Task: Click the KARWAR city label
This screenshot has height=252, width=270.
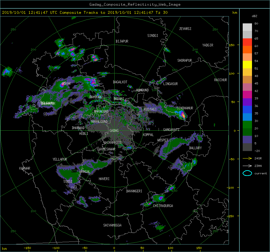Action: 25,168
